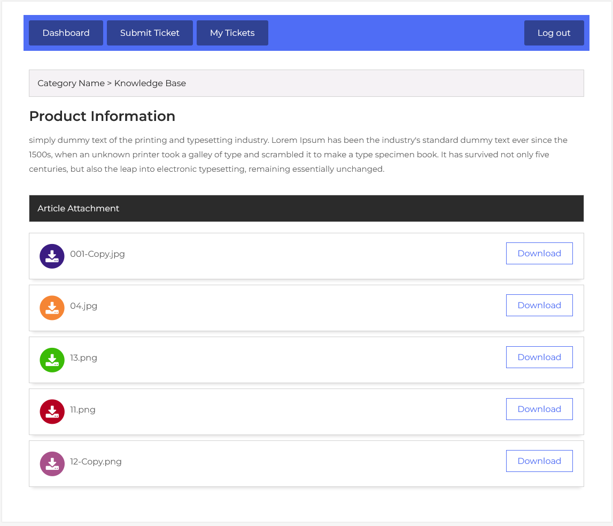Log out of the account
The image size is (613, 526).
554,33
